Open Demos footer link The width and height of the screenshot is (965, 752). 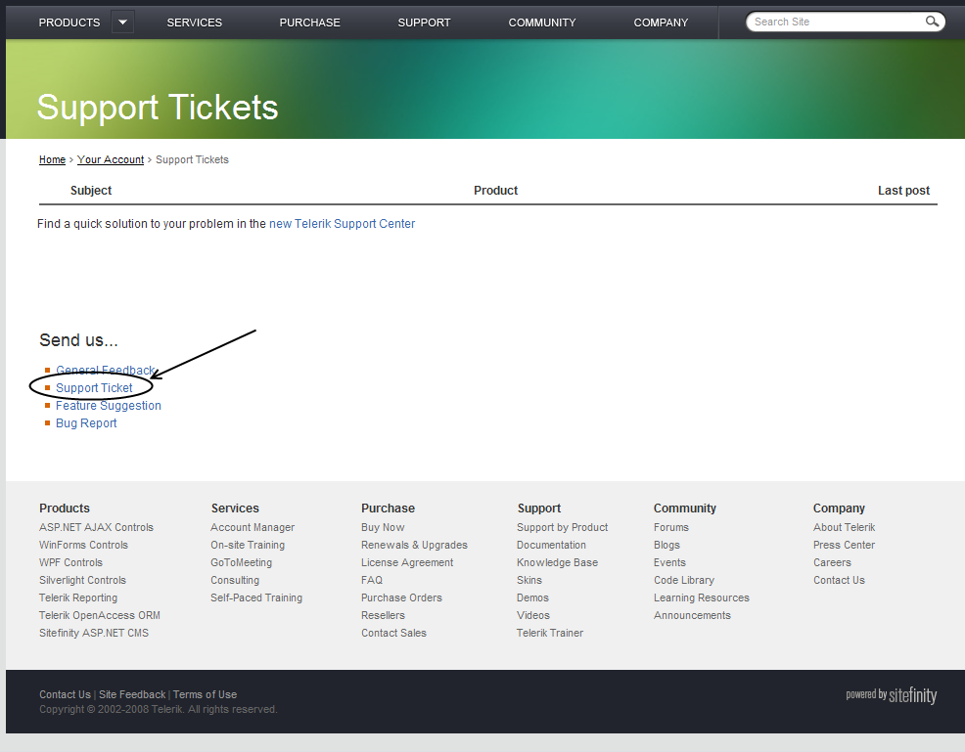[533, 597]
